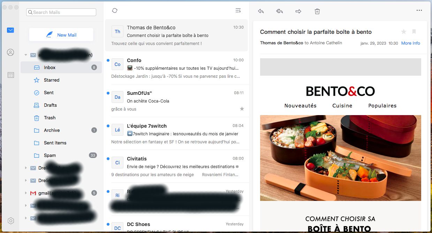Collapse the first expanded mail account

(26, 55)
